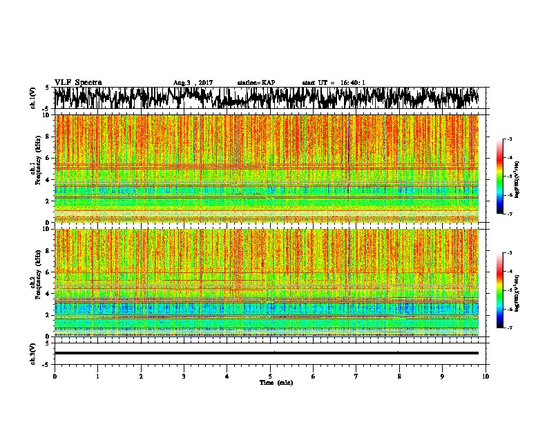Click the "VLF Spectra" plot title
The image size is (547, 422).
(x=78, y=83)
